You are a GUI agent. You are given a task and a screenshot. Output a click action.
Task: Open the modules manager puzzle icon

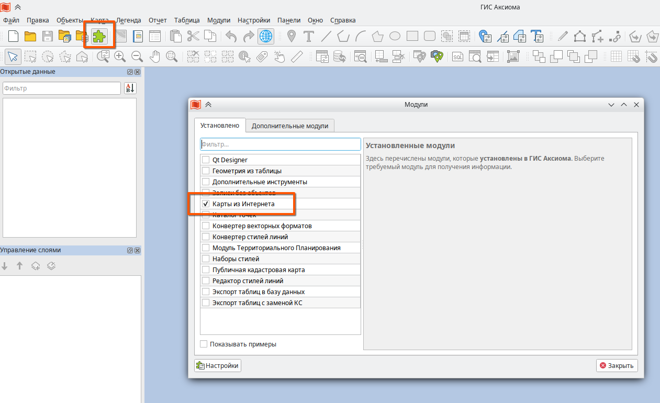click(x=99, y=36)
